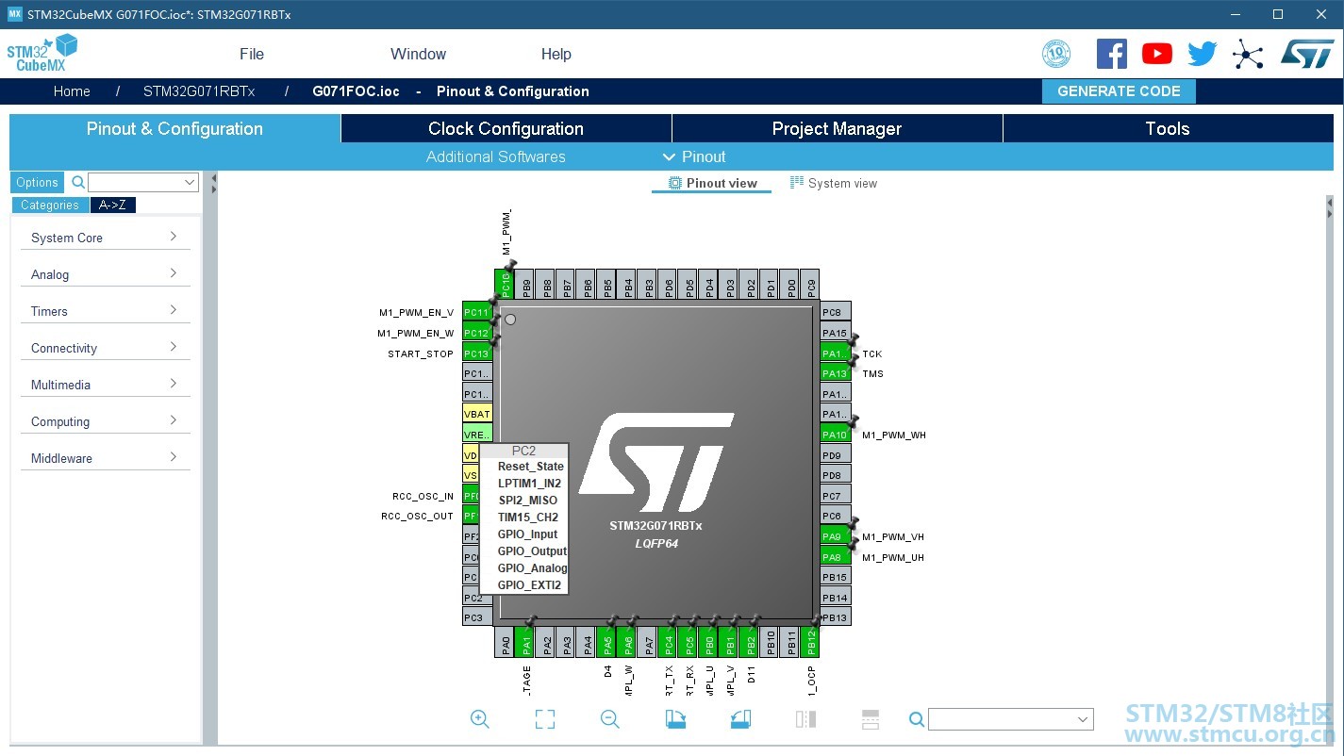Open the File menu

coord(252,54)
